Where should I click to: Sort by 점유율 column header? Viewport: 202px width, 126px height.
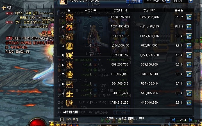tap(179, 10)
